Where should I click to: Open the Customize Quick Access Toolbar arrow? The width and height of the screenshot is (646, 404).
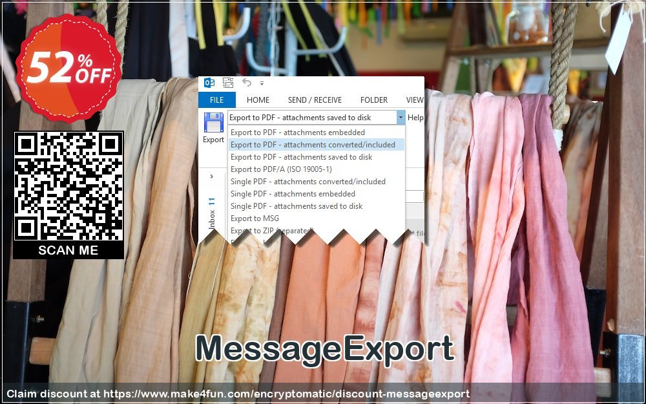pos(262,83)
